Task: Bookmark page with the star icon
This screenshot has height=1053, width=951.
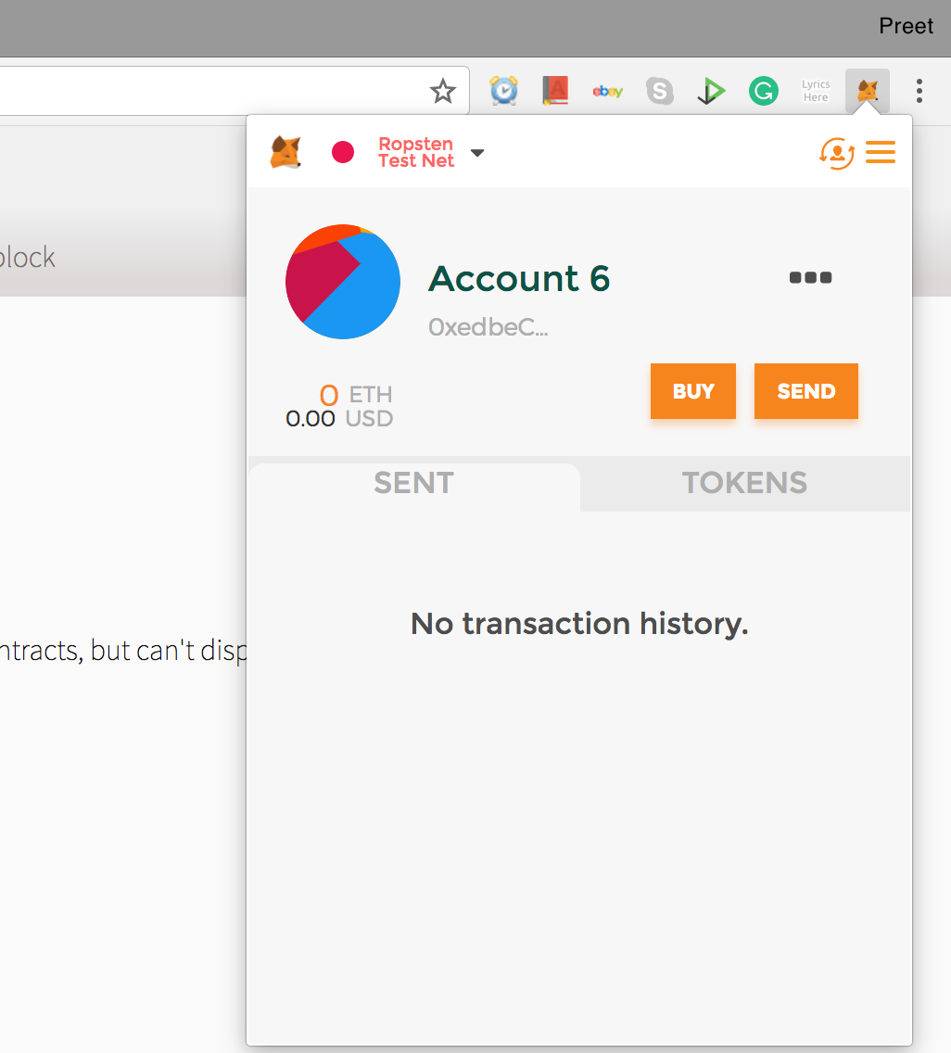Action: pyautogui.click(x=442, y=91)
